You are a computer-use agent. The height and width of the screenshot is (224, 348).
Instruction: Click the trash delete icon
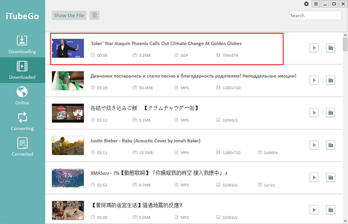(x=94, y=16)
